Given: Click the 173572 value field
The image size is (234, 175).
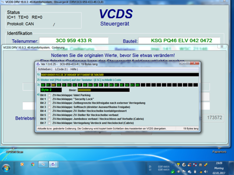Looking at the screenshot, I should tap(213, 118).
